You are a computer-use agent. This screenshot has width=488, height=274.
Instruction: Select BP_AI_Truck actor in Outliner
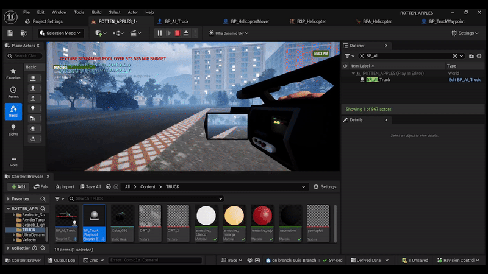378,80
